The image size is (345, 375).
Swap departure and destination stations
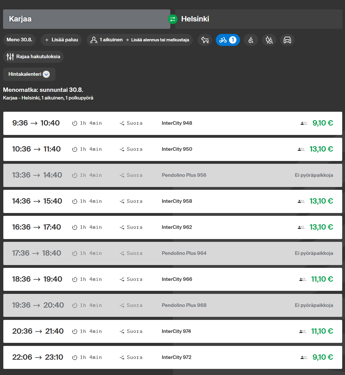(173, 19)
